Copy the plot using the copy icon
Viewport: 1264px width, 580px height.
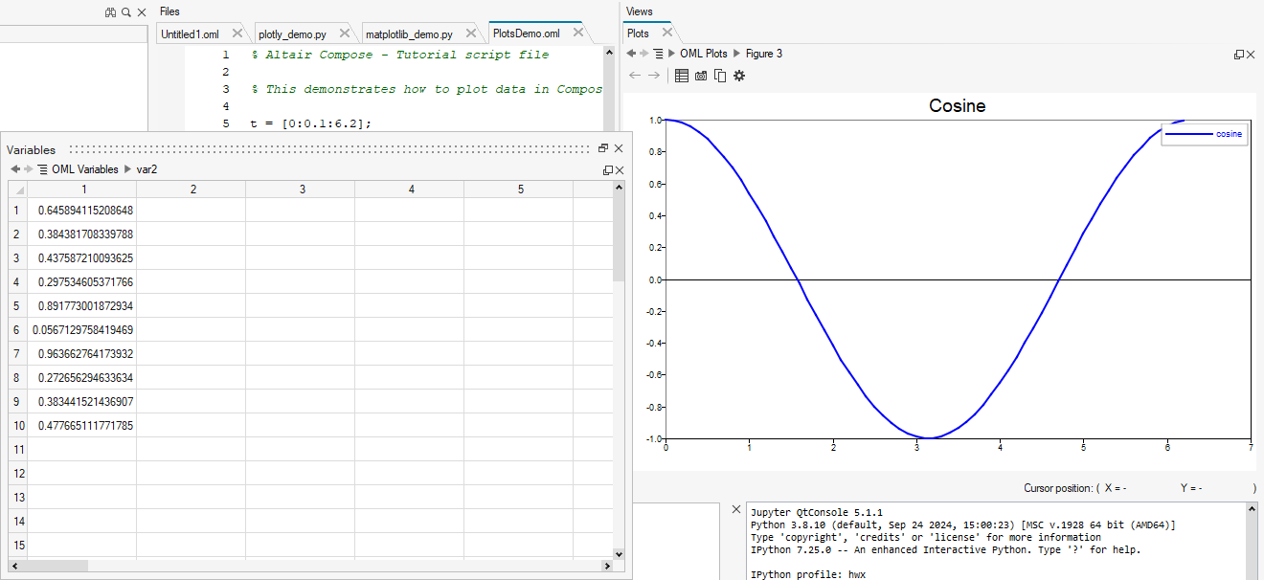[x=719, y=76]
